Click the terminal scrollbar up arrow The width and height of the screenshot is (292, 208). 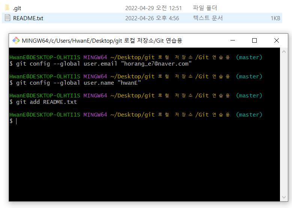(x=284, y=52)
